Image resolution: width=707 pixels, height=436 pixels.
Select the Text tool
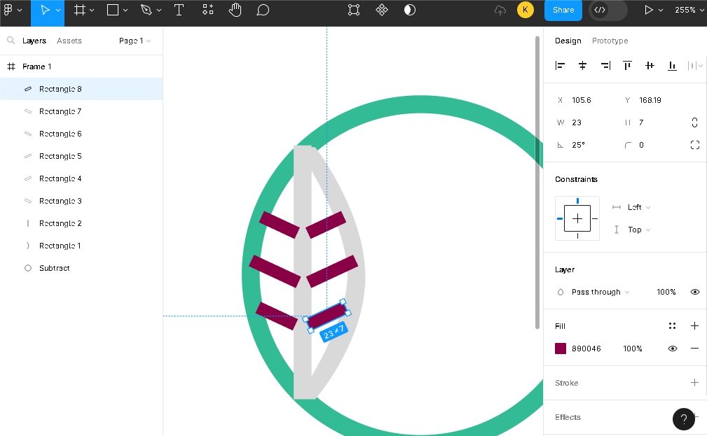179,10
